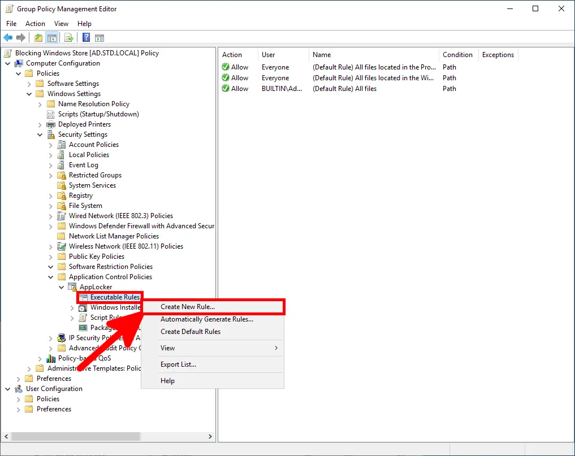This screenshot has height=456, width=575.
Task: Expand the Software Settings tree node
Action: tap(28, 83)
